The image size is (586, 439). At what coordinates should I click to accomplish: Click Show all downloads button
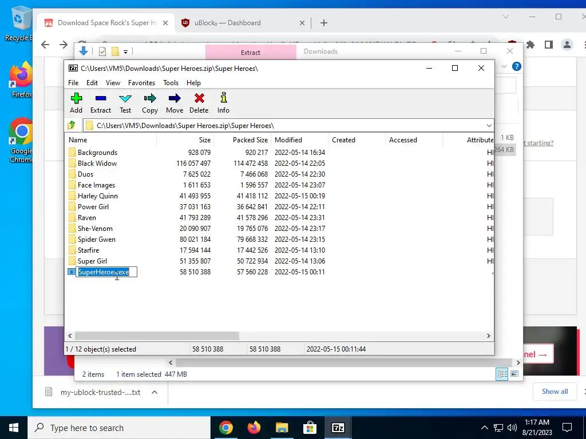[555, 391]
